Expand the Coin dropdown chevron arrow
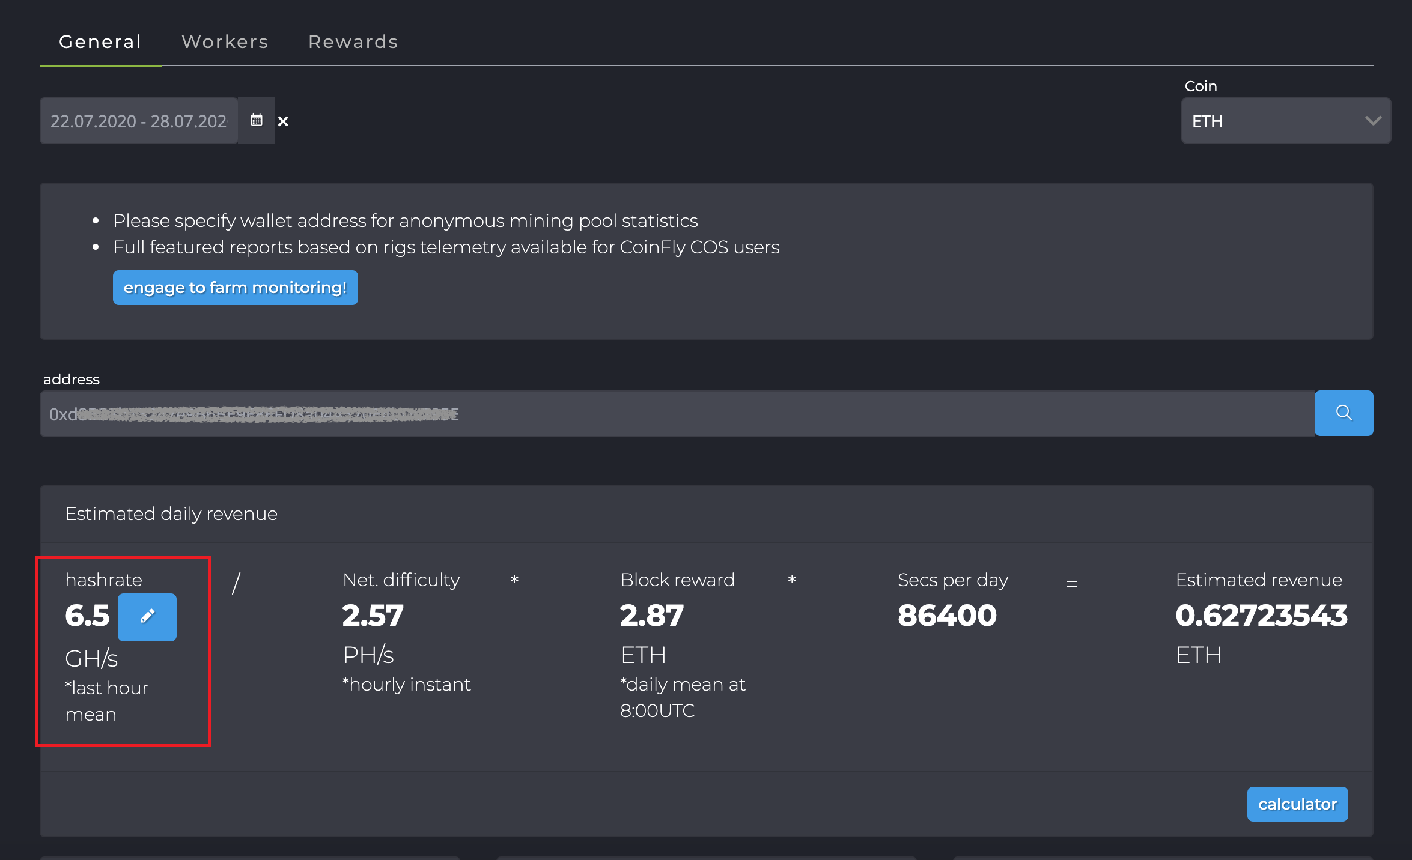 pyautogui.click(x=1373, y=121)
